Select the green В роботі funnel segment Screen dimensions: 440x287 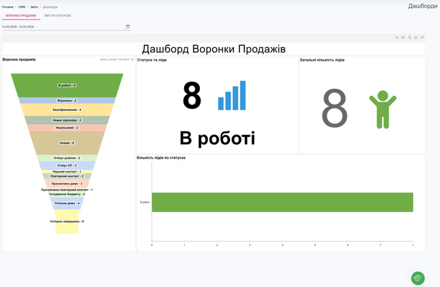click(x=67, y=85)
